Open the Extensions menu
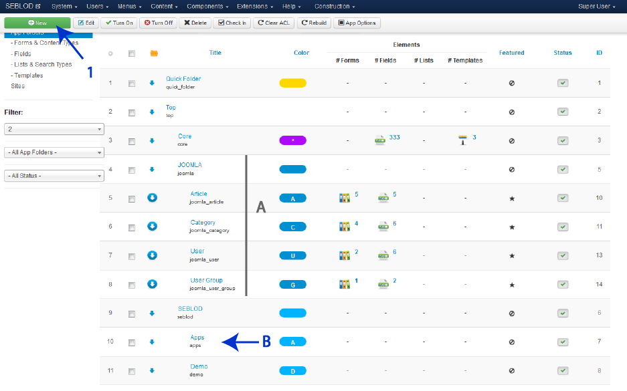Viewport: 627px width, 391px height. click(255, 7)
